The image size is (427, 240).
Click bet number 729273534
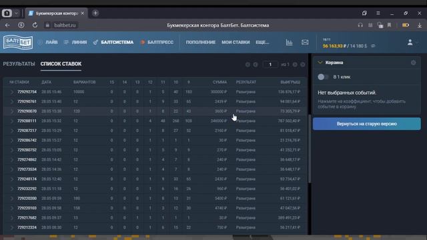click(27, 169)
